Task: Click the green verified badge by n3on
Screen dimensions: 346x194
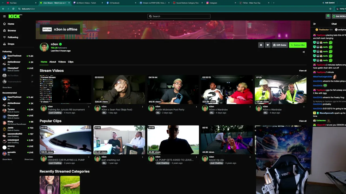Action: click(x=60, y=44)
